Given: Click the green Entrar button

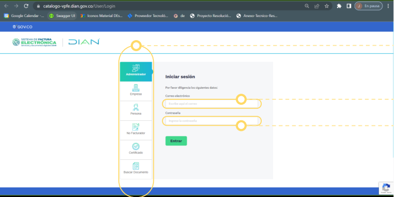Looking at the screenshot, I should [x=176, y=141].
